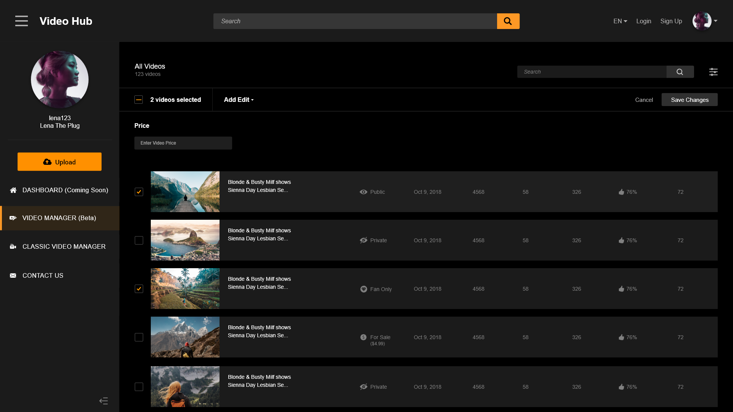Focus the top Search field
The width and height of the screenshot is (733, 412).
[x=355, y=21]
